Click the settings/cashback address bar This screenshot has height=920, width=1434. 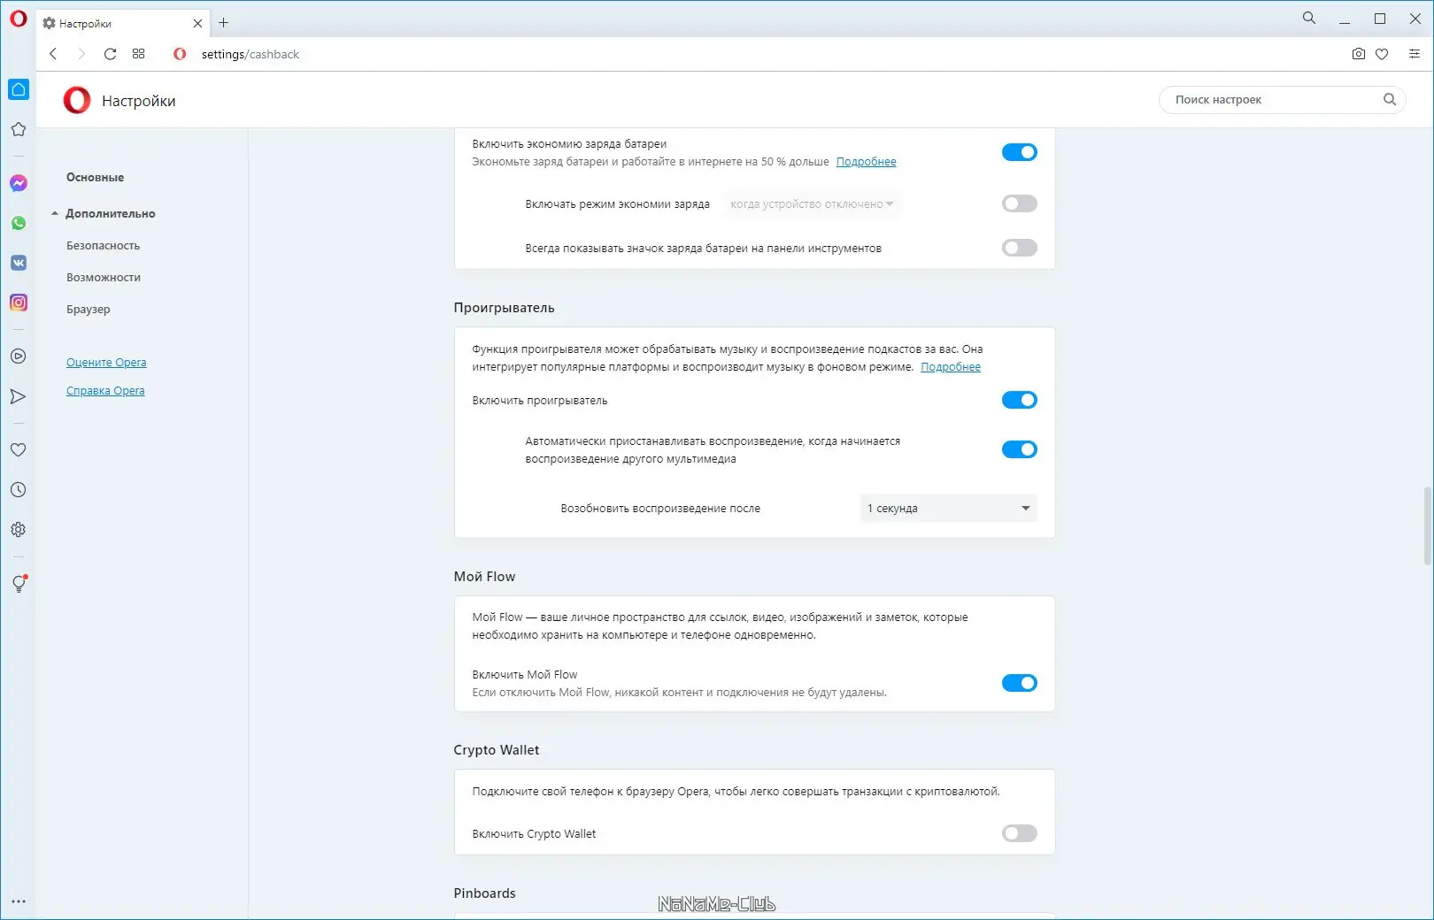pyautogui.click(x=251, y=54)
